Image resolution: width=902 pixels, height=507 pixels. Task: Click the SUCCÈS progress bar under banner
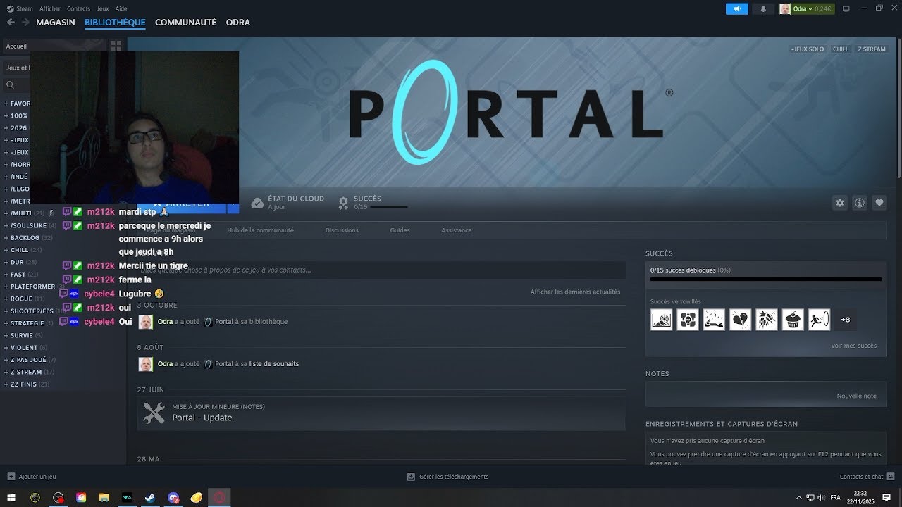coord(389,207)
